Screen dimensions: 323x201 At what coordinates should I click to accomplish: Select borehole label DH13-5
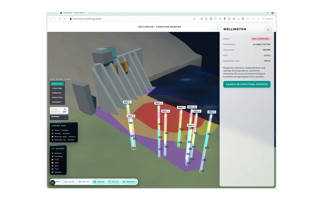point(212,112)
